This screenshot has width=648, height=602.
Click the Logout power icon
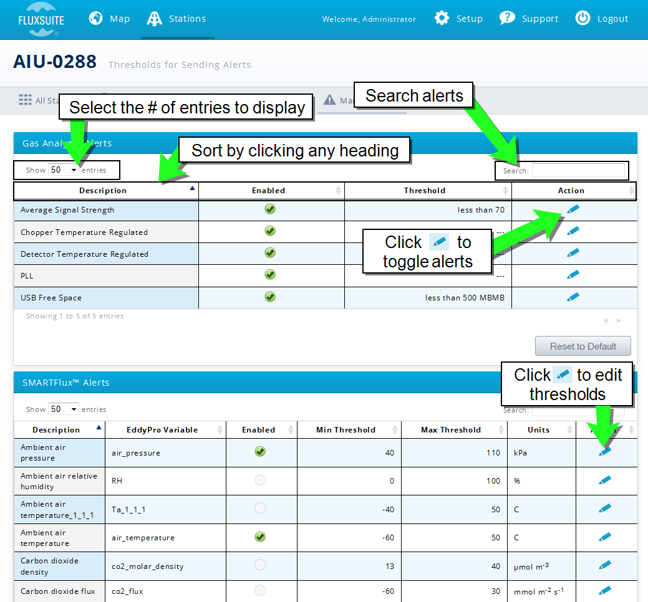pos(583,18)
